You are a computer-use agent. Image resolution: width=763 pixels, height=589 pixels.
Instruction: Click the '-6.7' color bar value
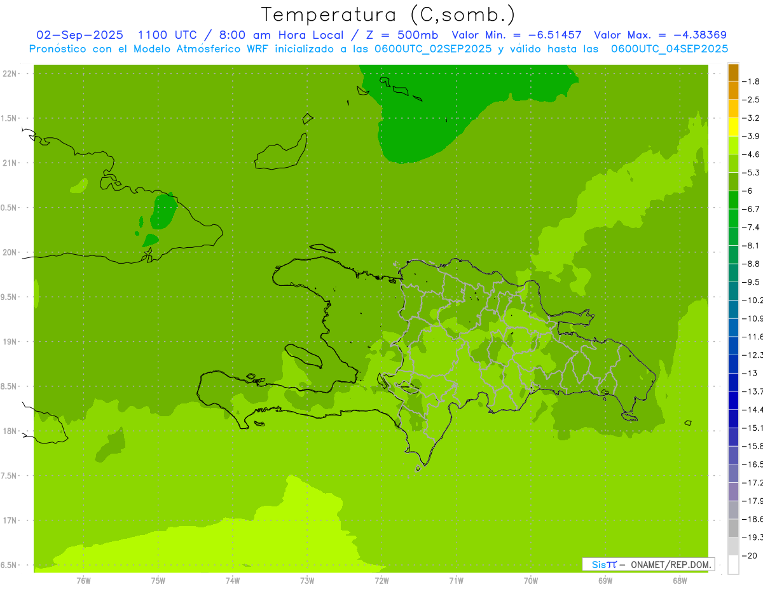coord(752,209)
